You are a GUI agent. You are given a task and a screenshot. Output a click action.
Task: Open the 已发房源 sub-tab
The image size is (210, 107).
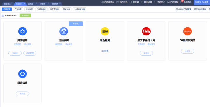[18, 9]
